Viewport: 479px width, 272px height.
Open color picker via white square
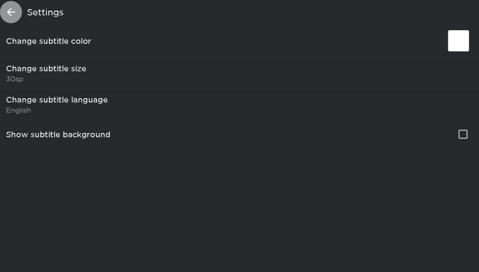click(x=458, y=41)
